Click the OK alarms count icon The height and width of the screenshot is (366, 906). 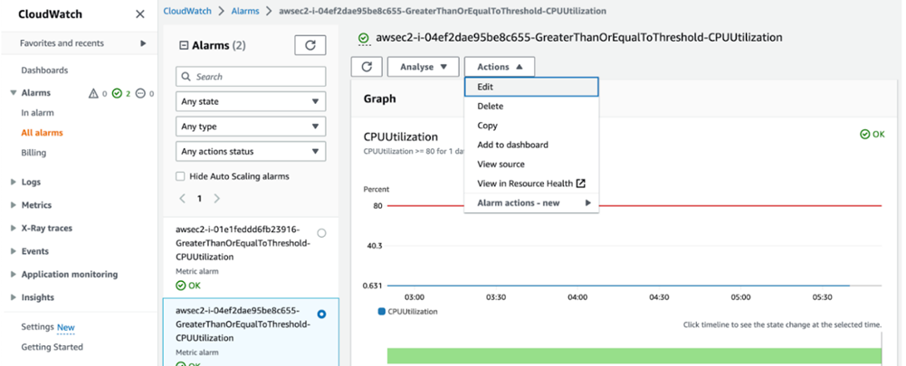pos(118,93)
